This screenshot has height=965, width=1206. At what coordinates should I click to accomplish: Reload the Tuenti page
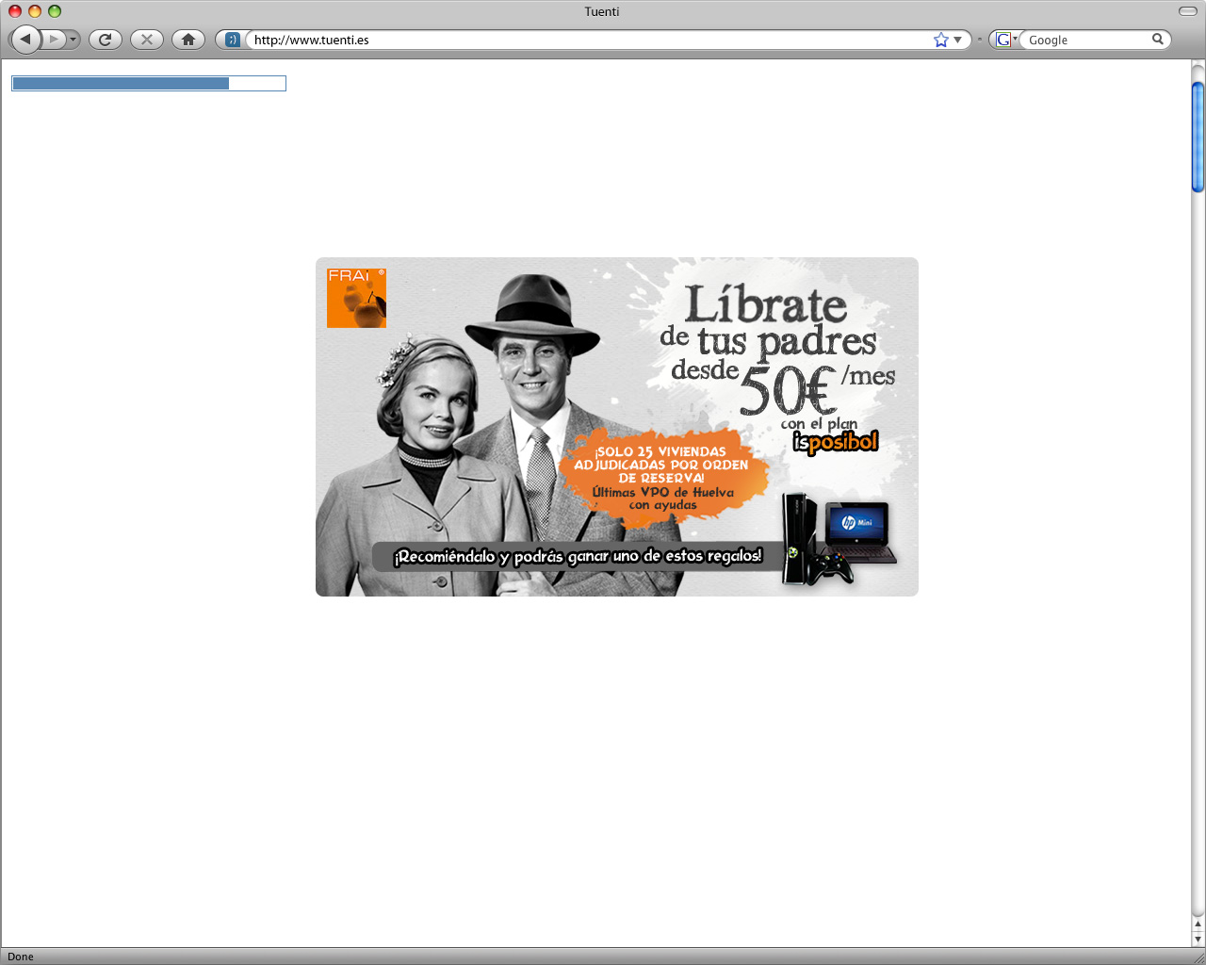pos(106,40)
